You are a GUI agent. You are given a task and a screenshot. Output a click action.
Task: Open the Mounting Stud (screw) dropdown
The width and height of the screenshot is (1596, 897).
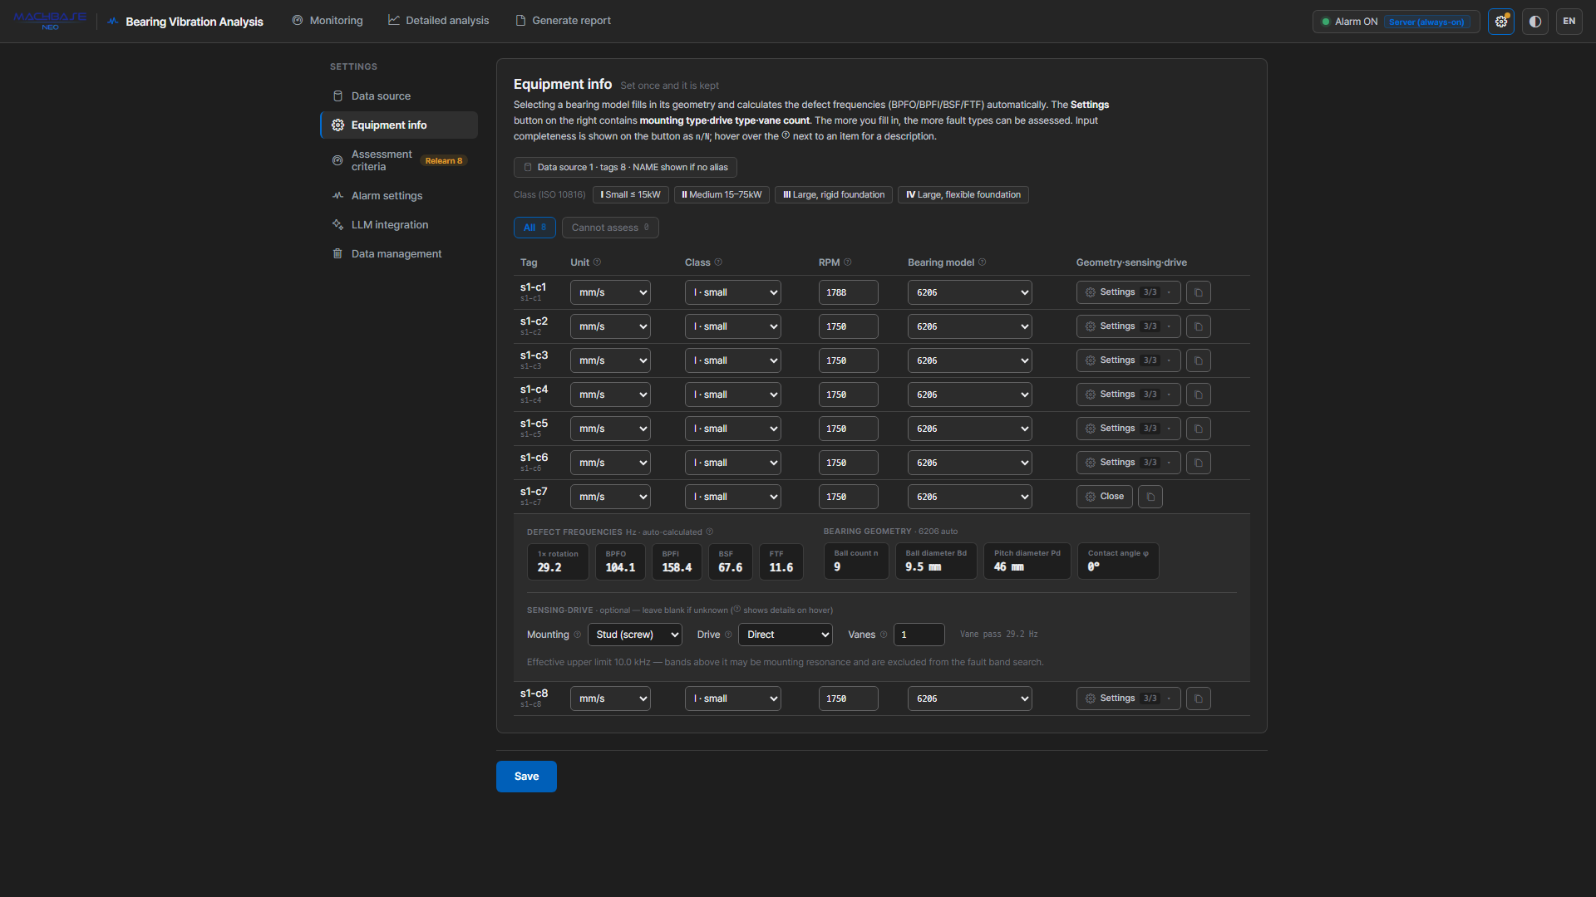[634, 635]
